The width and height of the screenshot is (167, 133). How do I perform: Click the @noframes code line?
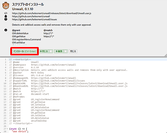17,97
